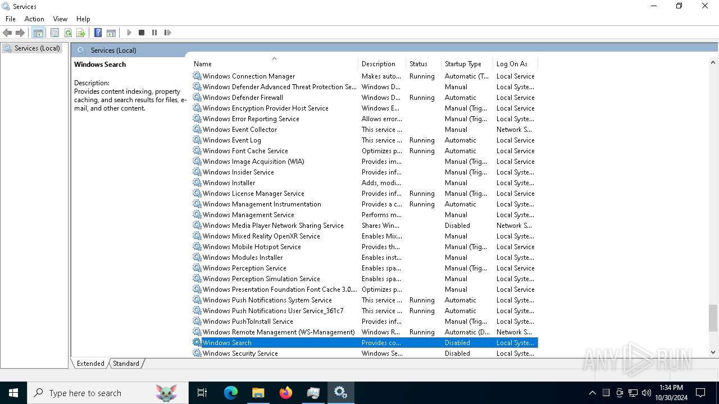719x404 pixels.
Task: Select Windows Image Acquisition (WIA) row
Action: [x=365, y=162]
